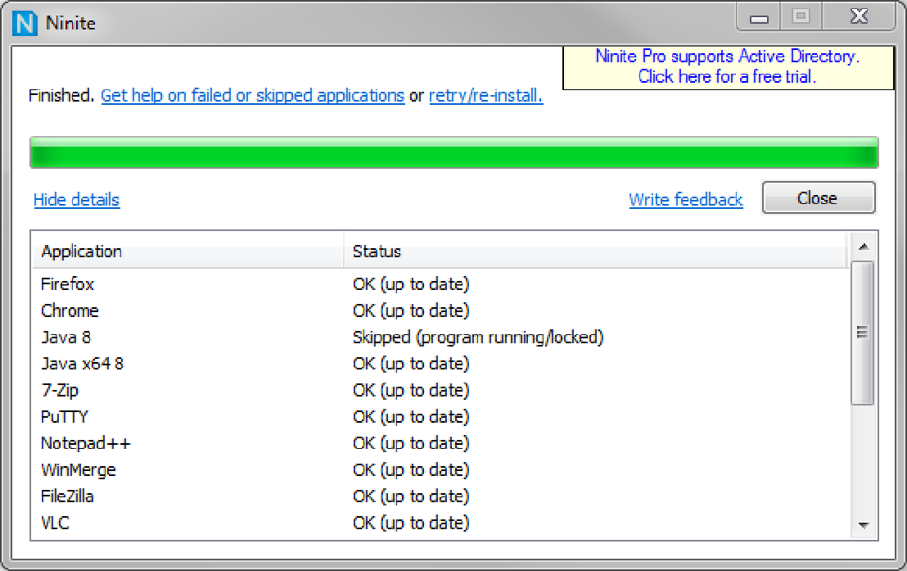Click the Ninite logo icon in title bar
The height and width of the screenshot is (571, 907).
point(25,23)
